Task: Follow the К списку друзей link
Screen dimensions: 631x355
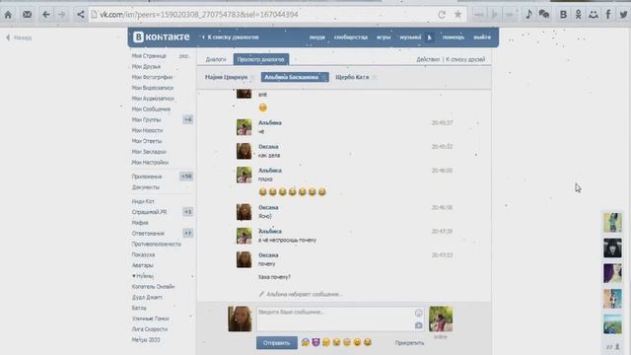Action: tap(465, 59)
